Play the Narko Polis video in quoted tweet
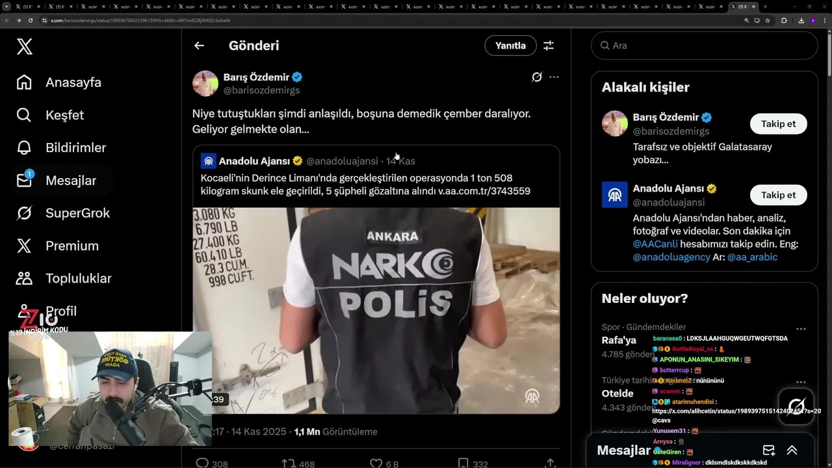 pos(376,311)
